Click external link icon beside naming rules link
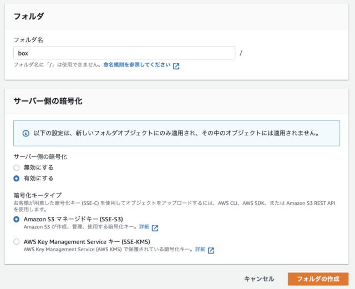This screenshot has width=355, height=289. click(x=176, y=66)
